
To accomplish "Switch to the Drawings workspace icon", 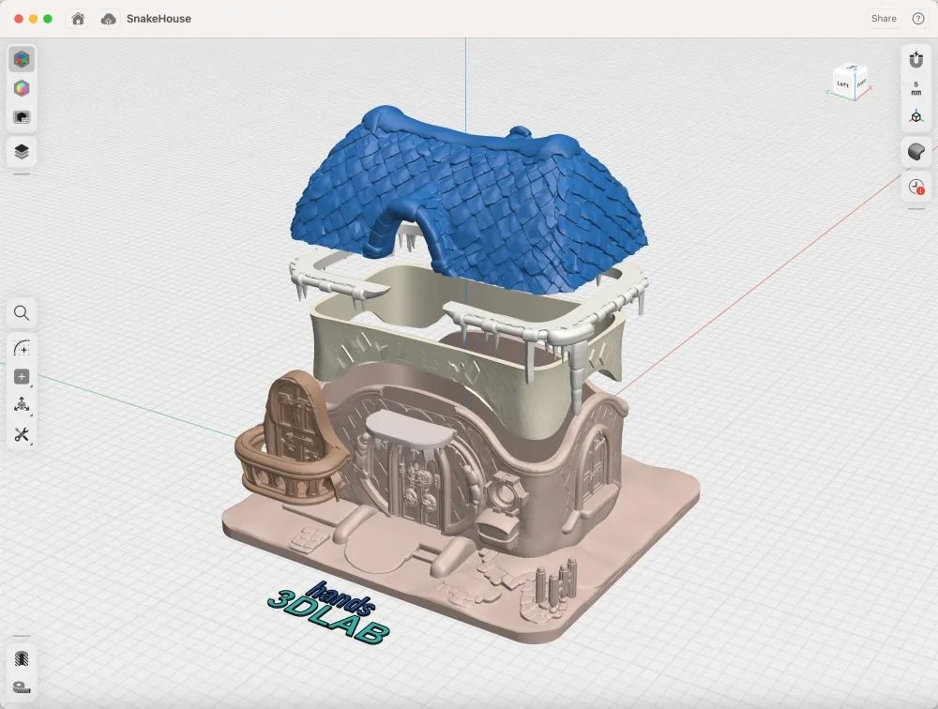I will tap(22, 117).
